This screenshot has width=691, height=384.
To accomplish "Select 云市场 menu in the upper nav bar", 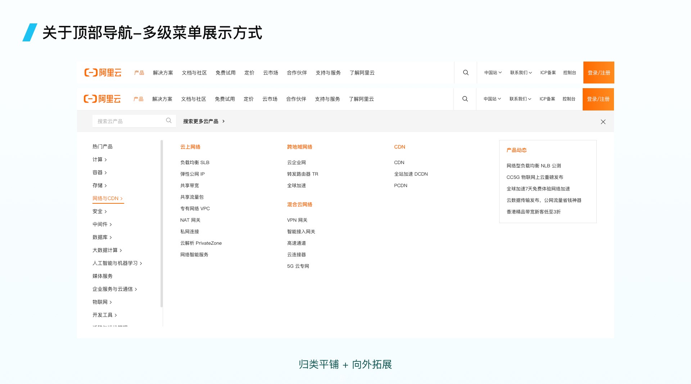I will click(271, 73).
